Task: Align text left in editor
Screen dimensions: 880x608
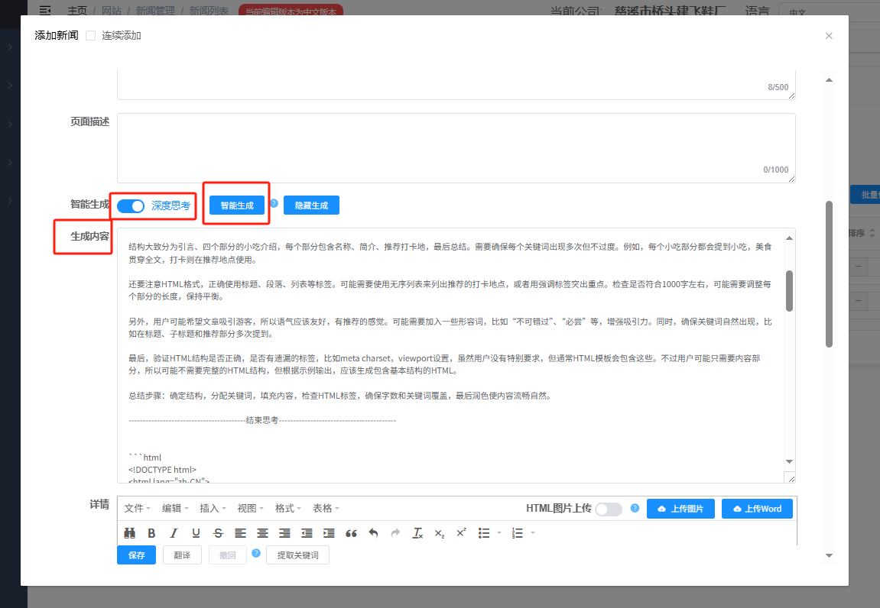Action: coord(240,533)
